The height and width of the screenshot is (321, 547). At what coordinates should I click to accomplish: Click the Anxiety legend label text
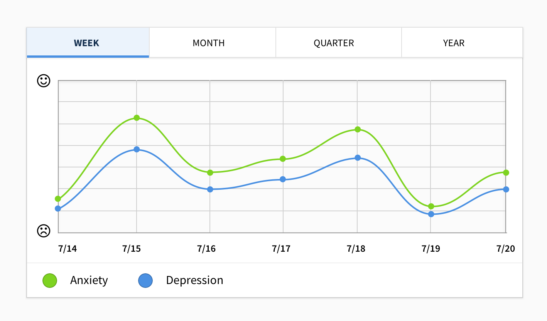click(x=89, y=280)
